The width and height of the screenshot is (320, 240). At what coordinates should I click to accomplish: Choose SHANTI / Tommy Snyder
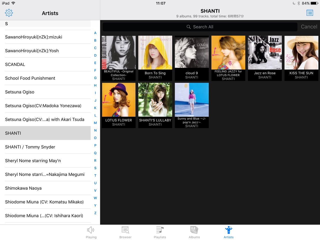coord(45,147)
